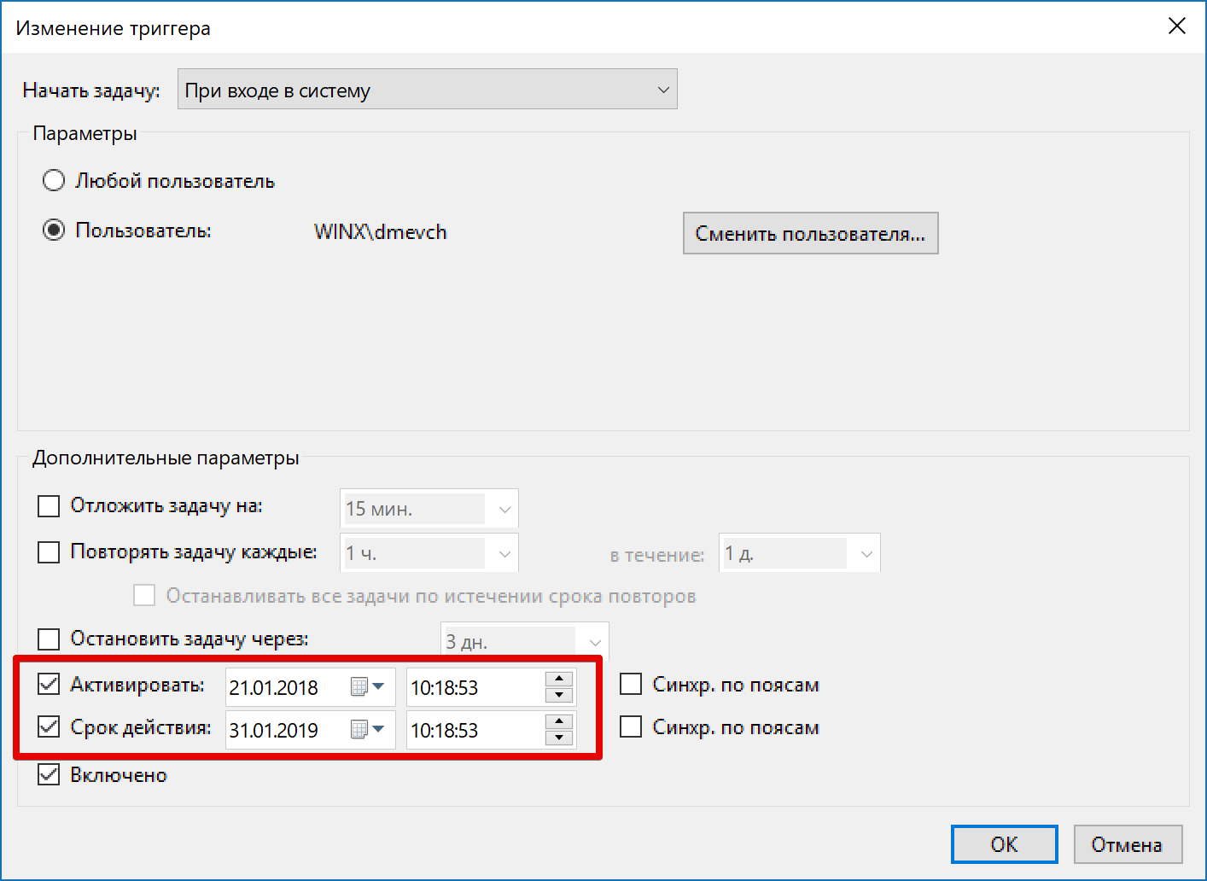Click the Отмена button
The image size is (1207, 881).
[x=1127, y=844]
